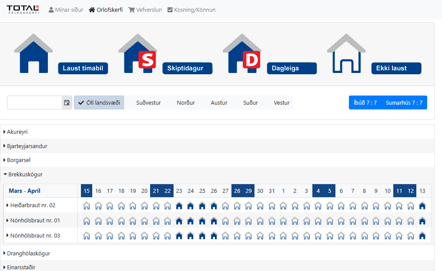Viewport: 442px width, 271px height.
Task: Click the TOTAL Félagakerfi logo
Action: (x=23, y=9)
